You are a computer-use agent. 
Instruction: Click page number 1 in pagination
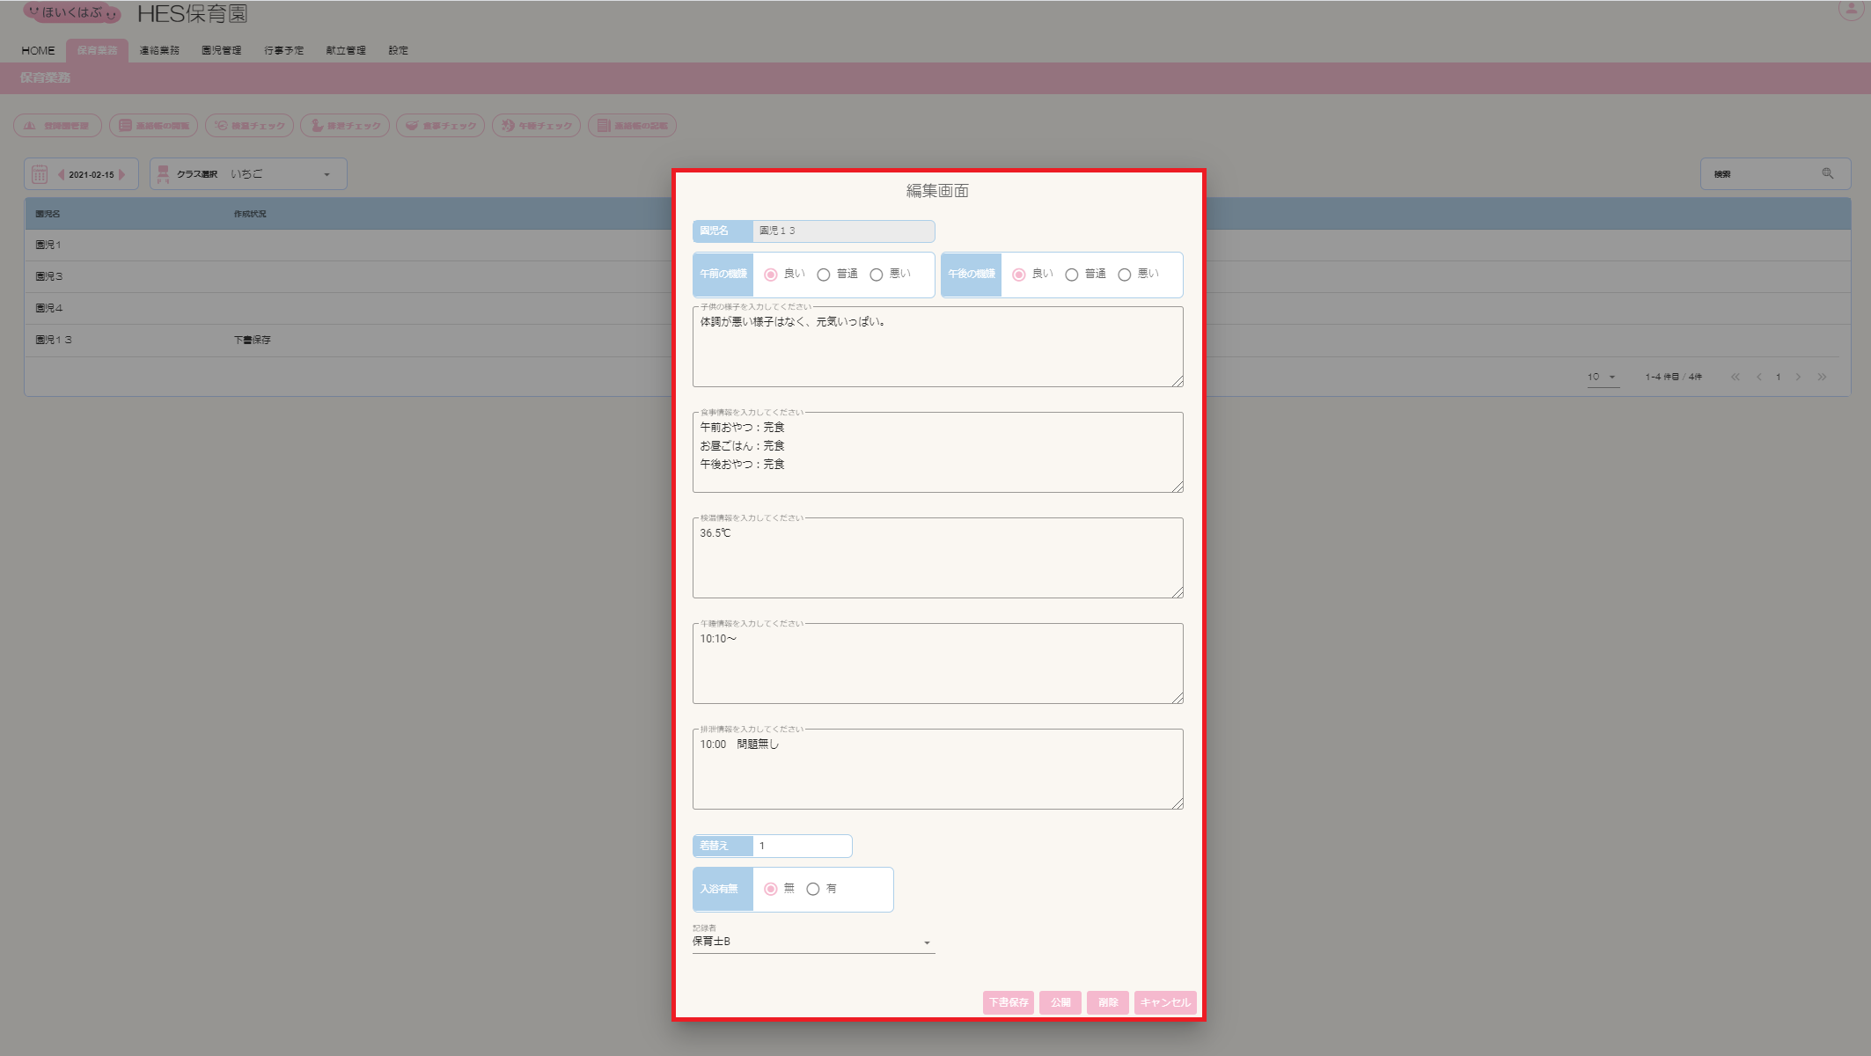coord(1779,377)
